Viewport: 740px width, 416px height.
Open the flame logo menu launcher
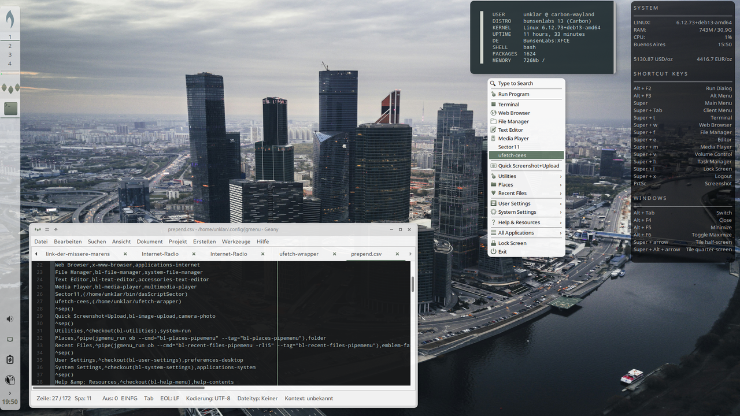[10, 20]
